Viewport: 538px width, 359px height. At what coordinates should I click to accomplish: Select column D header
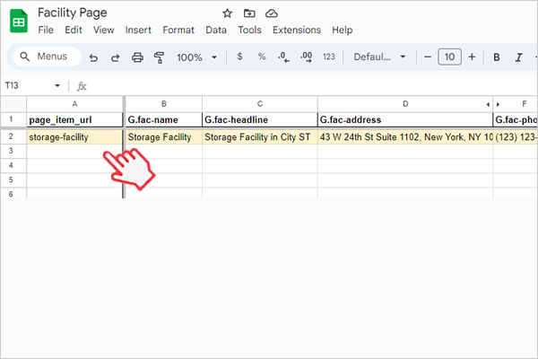tap(405, 104)
